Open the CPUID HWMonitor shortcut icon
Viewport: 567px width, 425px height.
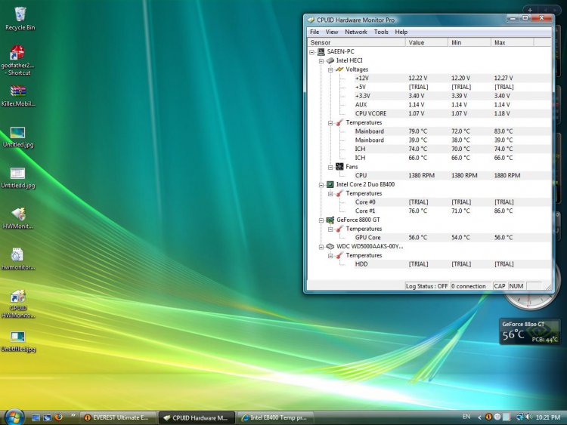tap(17, 304)
